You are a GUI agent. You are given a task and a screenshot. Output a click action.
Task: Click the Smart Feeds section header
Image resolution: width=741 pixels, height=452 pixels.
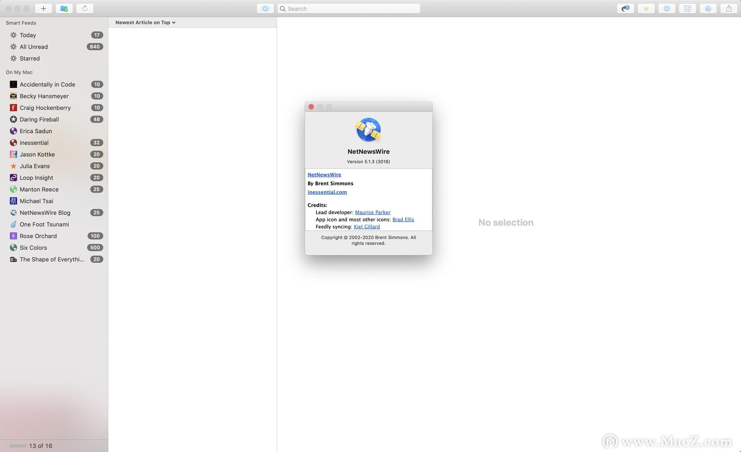point(21,23)
